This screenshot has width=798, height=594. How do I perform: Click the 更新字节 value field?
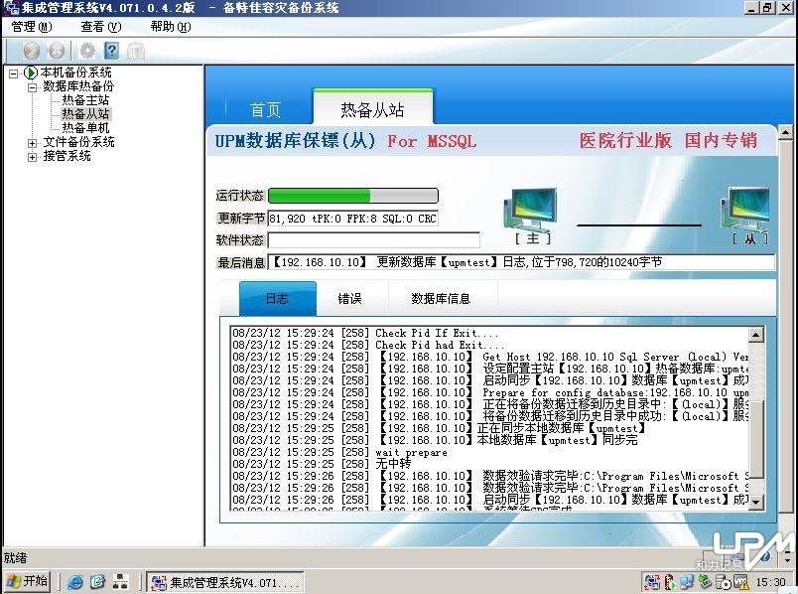pyautogui.click(x=353, y=219)
